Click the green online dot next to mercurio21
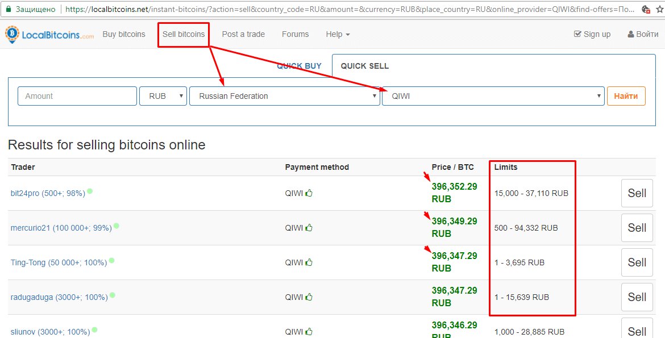 click(116, 226)
